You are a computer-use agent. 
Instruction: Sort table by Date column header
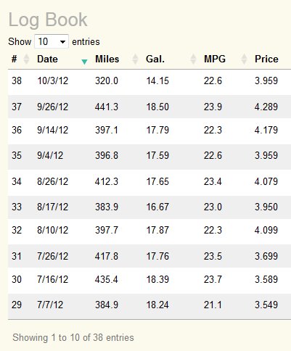(x=47, y=59)
